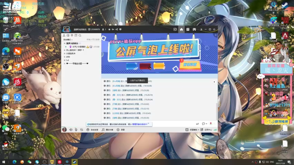
Task: Open the user icon in the sidebar toolbar
Action: click(64, 35)
